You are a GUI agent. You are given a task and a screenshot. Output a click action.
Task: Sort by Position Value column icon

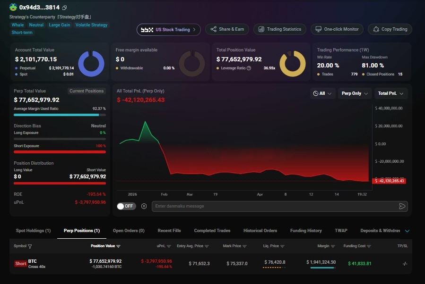(x=119, y=246)
